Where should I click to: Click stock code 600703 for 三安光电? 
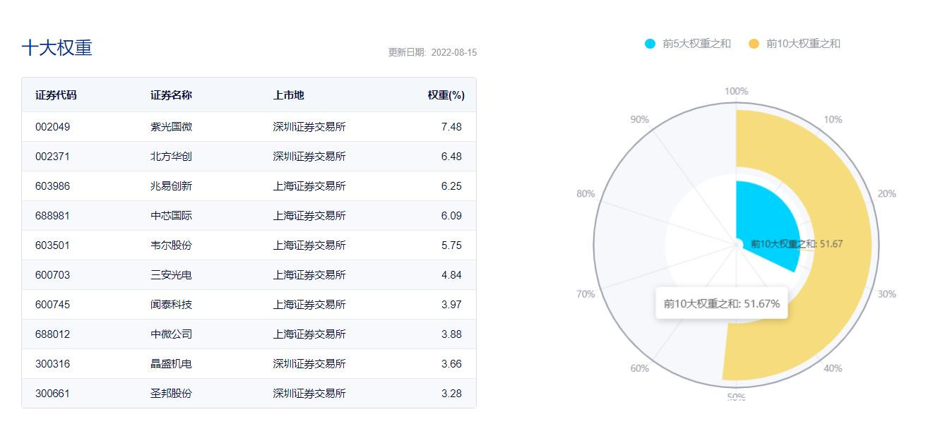pos(53,275)
